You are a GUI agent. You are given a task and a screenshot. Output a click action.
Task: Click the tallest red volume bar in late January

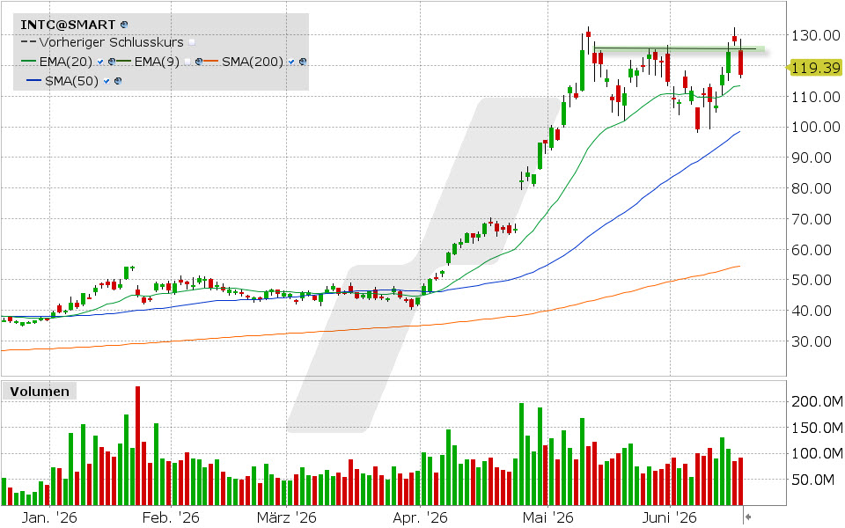click(x=137, y=445)
